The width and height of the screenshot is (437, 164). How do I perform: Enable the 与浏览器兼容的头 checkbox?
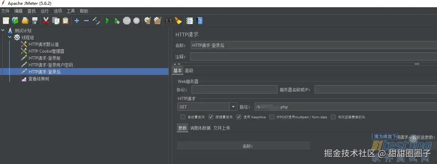tap(333, 117)
